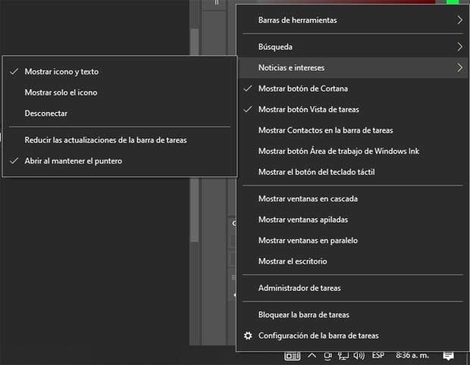This screenshot has height=365, width=470.
Task: Open the clock showing 8:36 a. m.
Action: click(412, 355)
